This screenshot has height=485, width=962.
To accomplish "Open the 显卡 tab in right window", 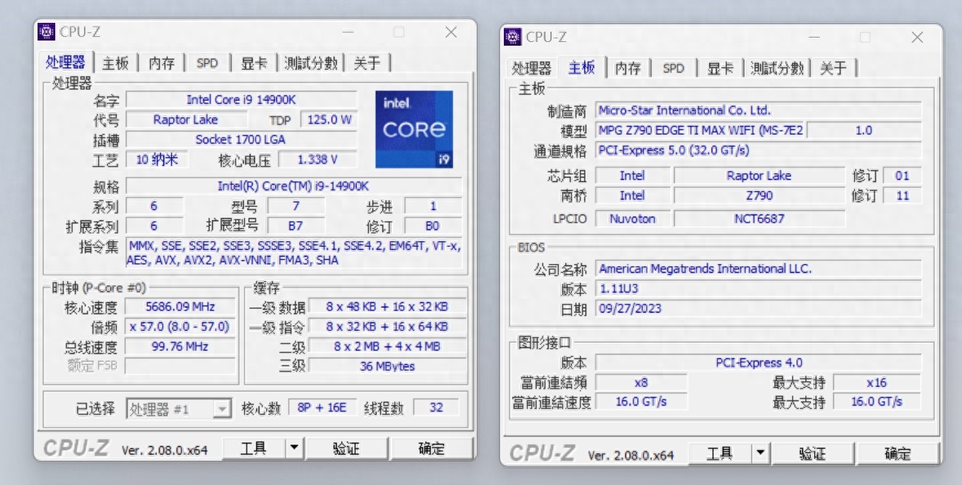I will coord(720,69).
